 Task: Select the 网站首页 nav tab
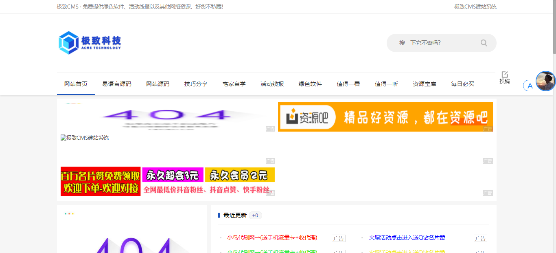(x=76, y=84)
